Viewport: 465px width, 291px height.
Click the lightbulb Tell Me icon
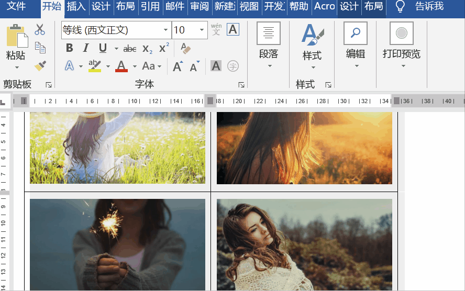pos(401,6)
